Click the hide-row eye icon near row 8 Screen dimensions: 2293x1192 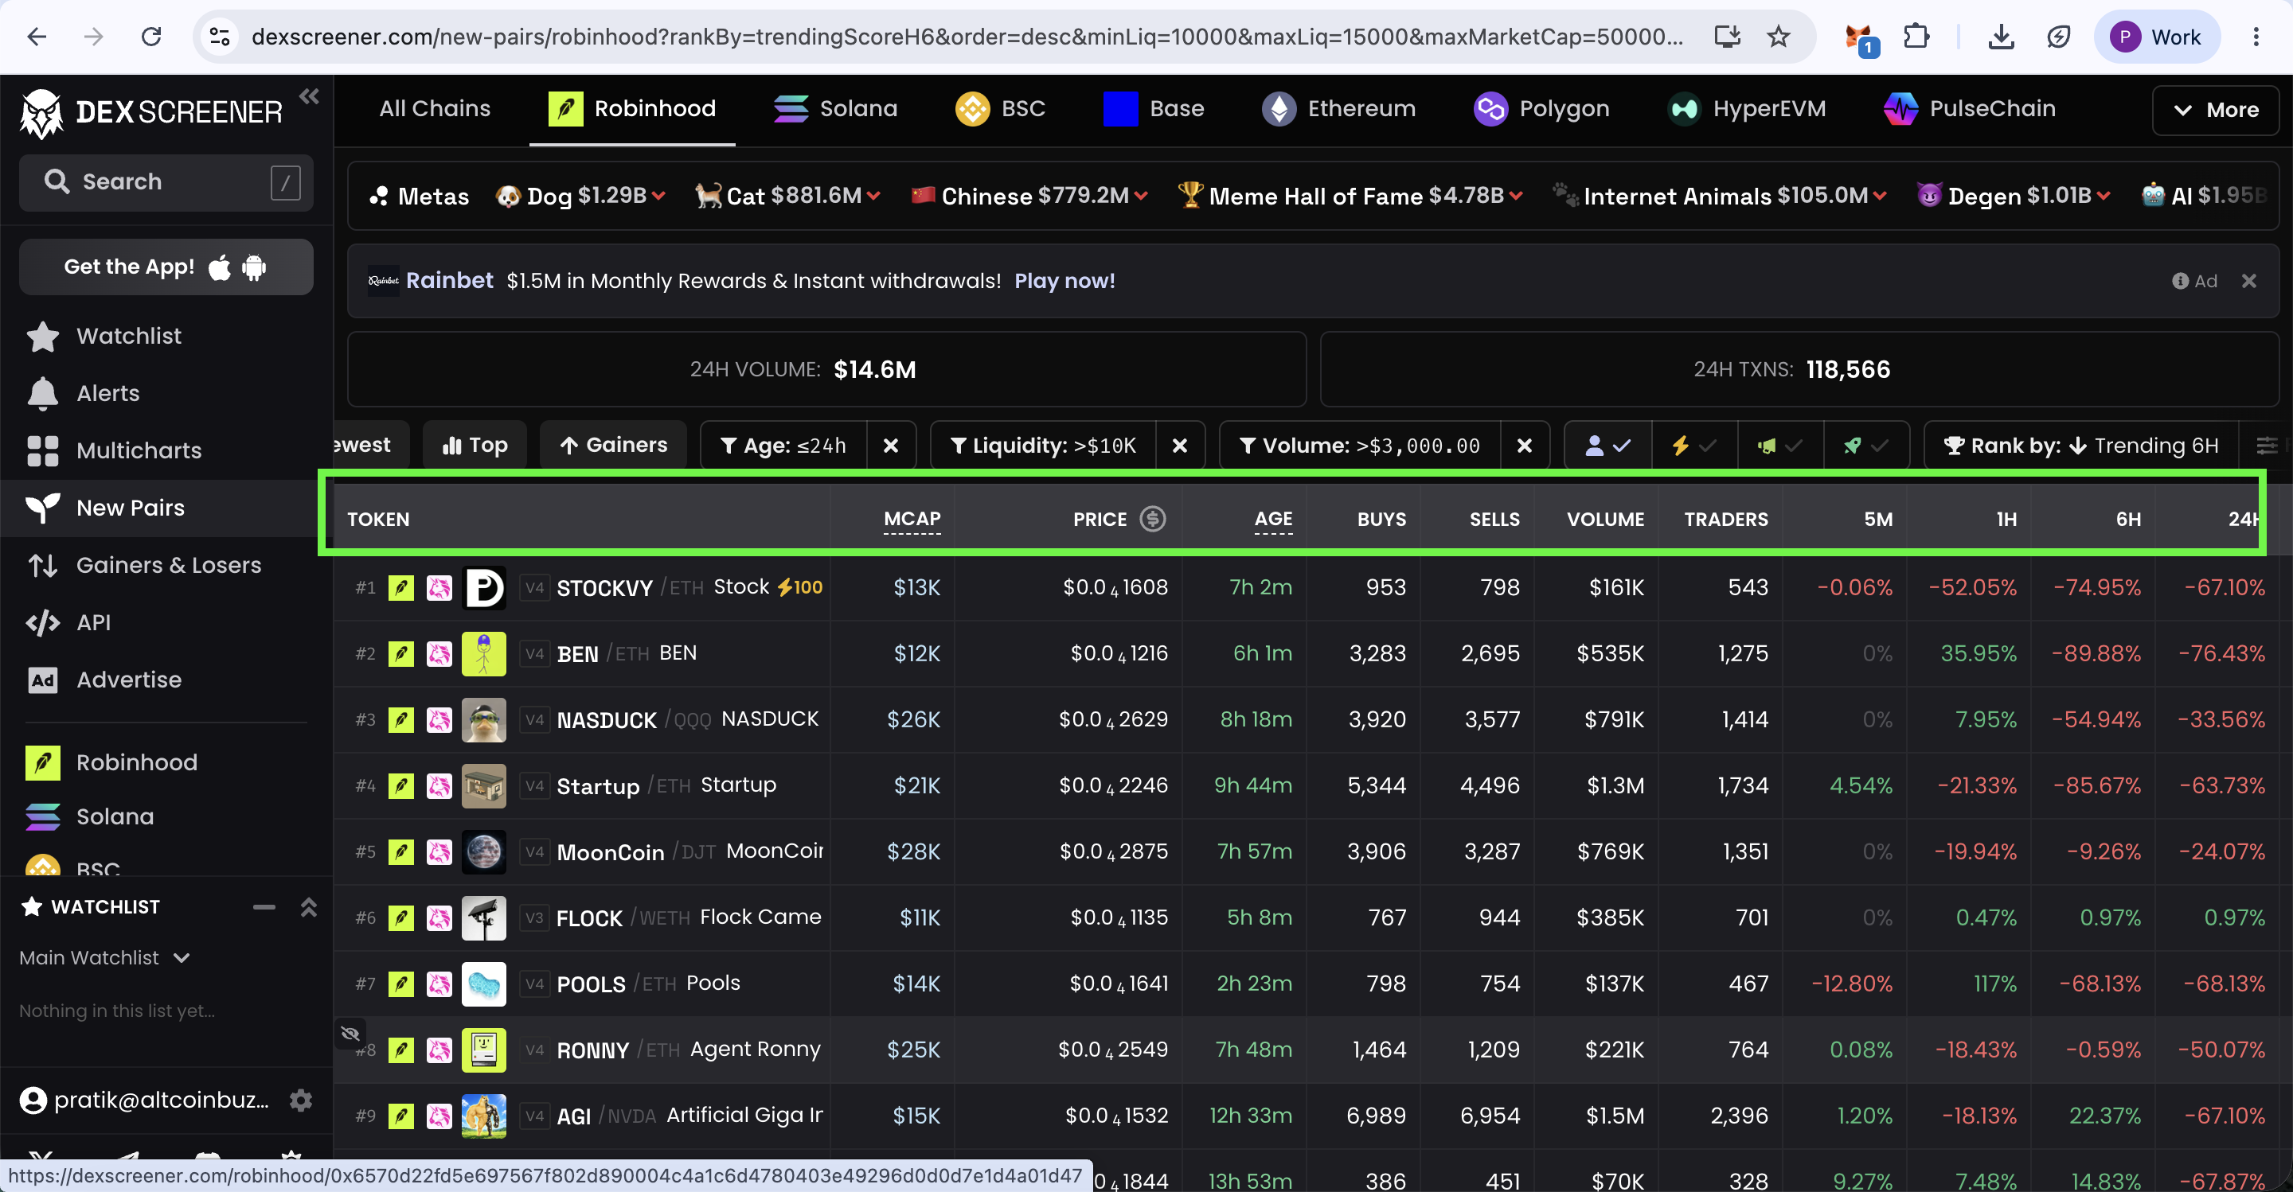pyautogui.click(x=350, y=1034)
